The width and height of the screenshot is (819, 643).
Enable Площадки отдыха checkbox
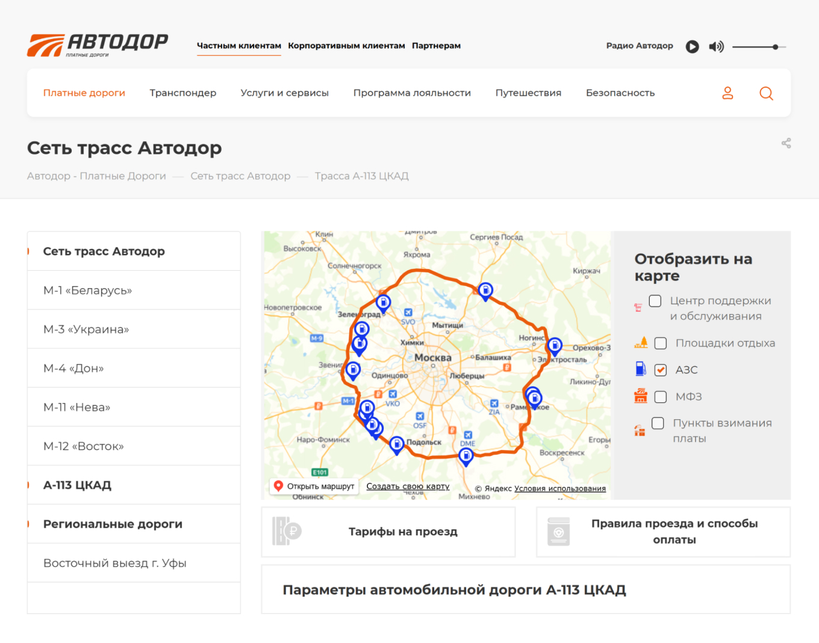661,343
